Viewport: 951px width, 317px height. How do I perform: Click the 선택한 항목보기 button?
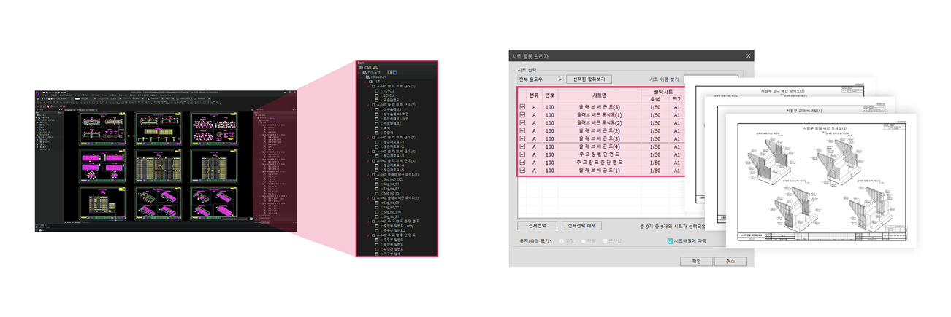coord(588,79)
